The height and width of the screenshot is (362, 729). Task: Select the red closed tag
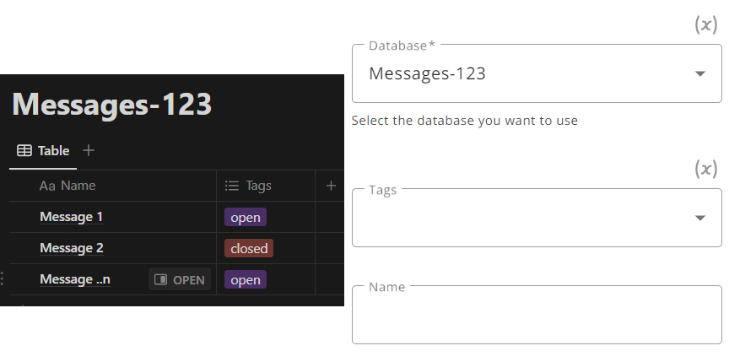click(249, 248)
